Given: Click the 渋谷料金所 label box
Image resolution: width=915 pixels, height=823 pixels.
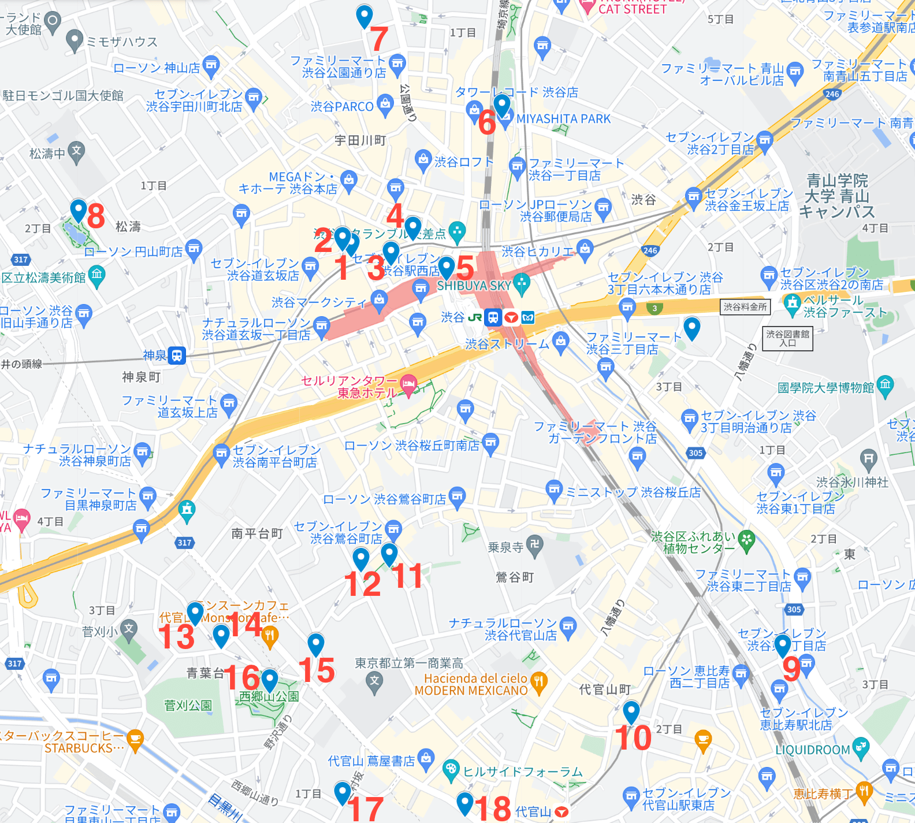Looking at the screenshot, I should (x=745, y=307).
